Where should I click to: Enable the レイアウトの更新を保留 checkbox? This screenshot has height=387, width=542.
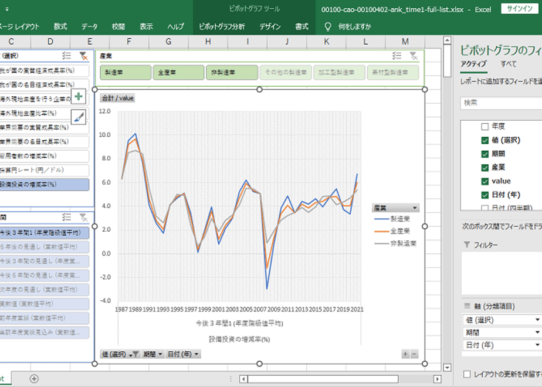click(x=467, y=374)
